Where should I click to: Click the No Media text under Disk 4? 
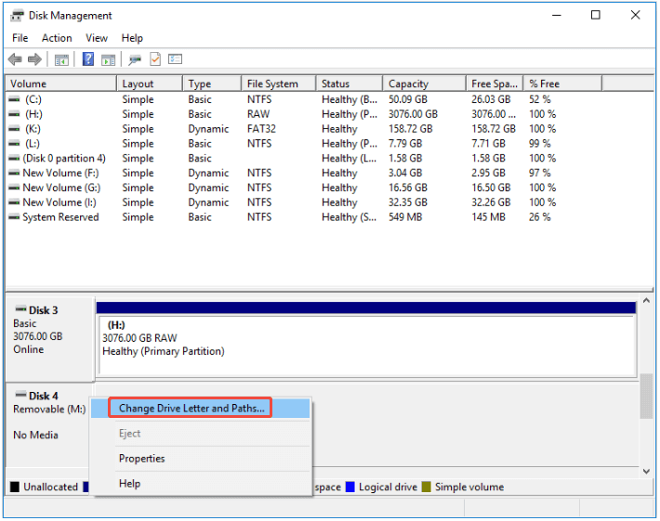pyautogui.click(x=35, y=436)
